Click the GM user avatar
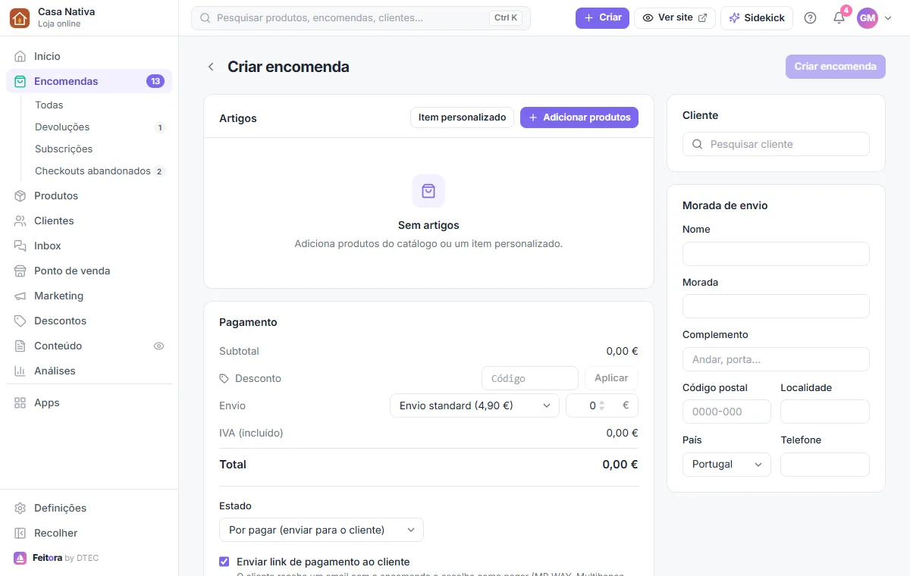Image resolution: width=910 pixels, height=576 pixels. pyautogui.click(x=867, y=17)
